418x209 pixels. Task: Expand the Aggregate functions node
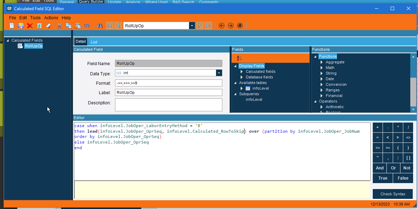(322, 62)
